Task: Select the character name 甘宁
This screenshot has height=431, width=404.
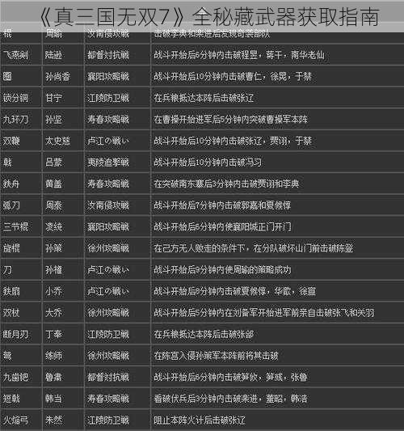Action: [53, 98]
